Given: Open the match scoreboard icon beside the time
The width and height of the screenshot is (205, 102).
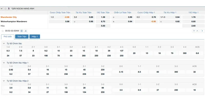Looking at the screenshot, I should click(22, 31).
